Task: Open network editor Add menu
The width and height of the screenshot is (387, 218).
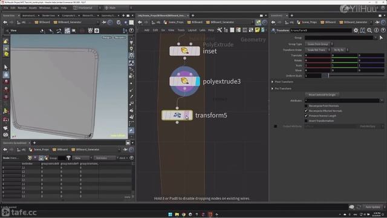Action: (146, 30)
